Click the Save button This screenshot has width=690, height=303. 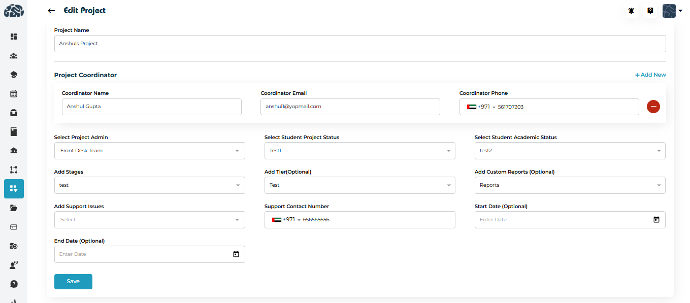[73, 281]
